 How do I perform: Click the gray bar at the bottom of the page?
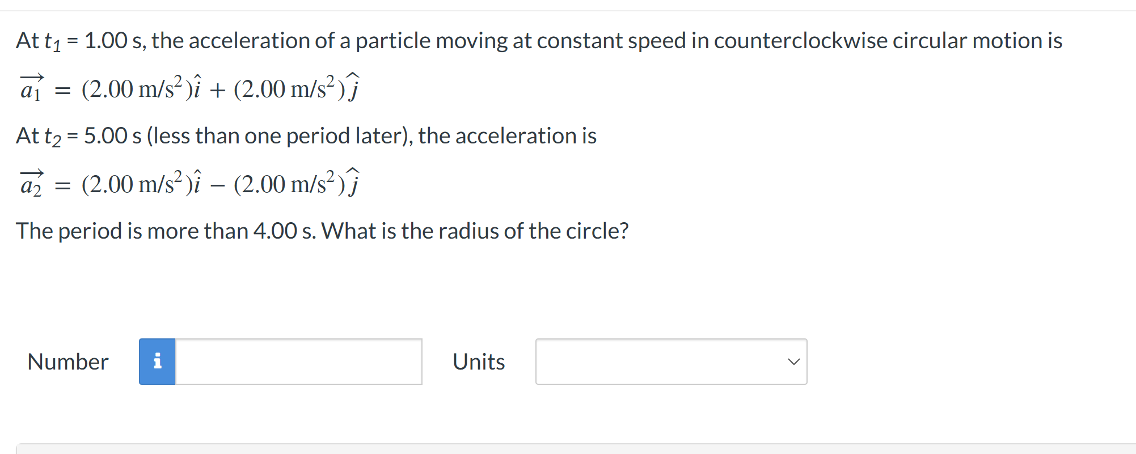567,449
